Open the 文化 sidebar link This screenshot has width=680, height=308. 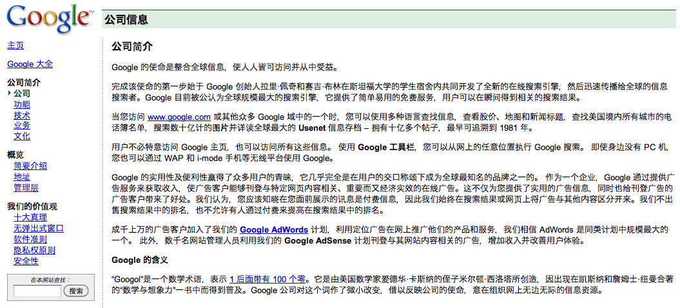coord(22,136)
